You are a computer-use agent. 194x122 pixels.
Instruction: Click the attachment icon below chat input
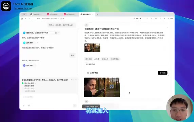[x=24, y=105]
